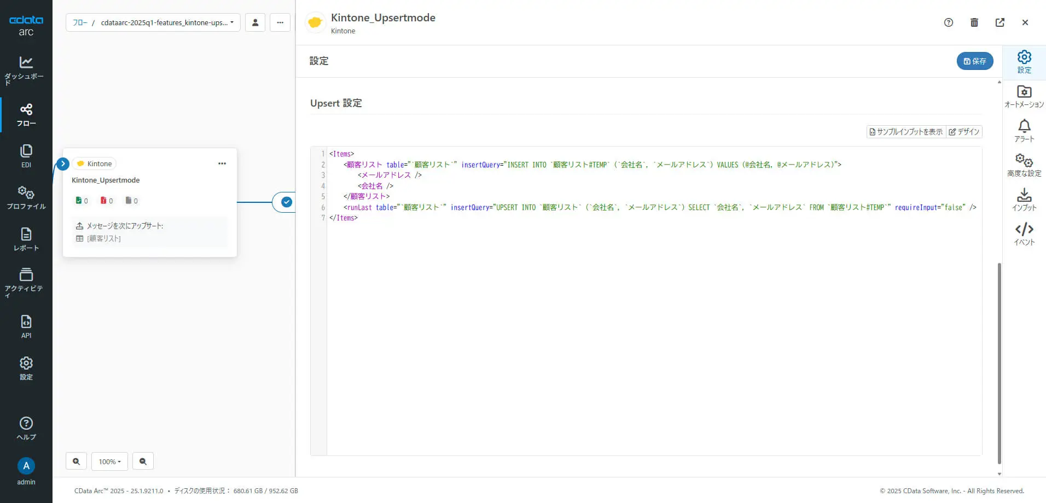This screenshot has height=503, width=1046.
Task: Open the API section in the sidebar
Action: click(26, 325)
